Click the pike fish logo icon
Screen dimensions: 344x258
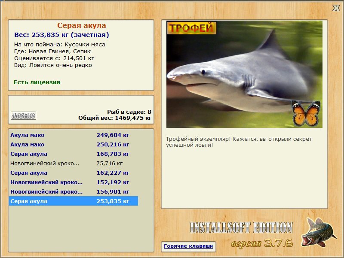tap(319, 232)
